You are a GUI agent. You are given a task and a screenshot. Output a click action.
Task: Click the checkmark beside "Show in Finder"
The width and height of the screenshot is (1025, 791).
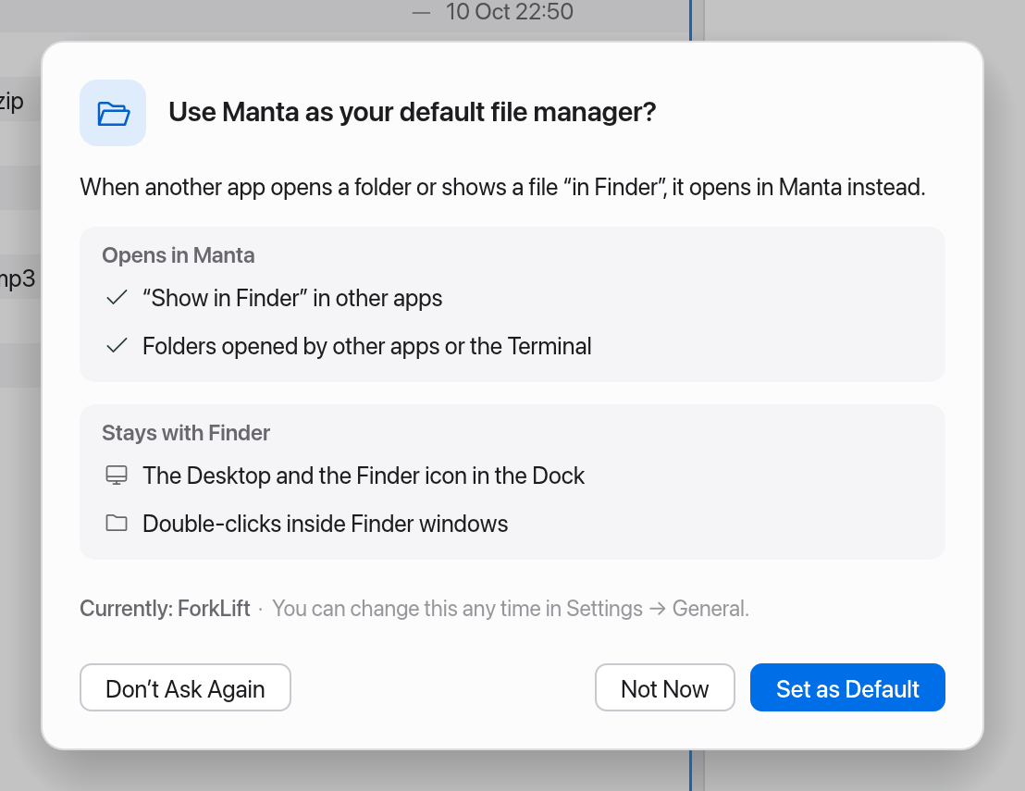pyautogui.click(x=117, y=298)
